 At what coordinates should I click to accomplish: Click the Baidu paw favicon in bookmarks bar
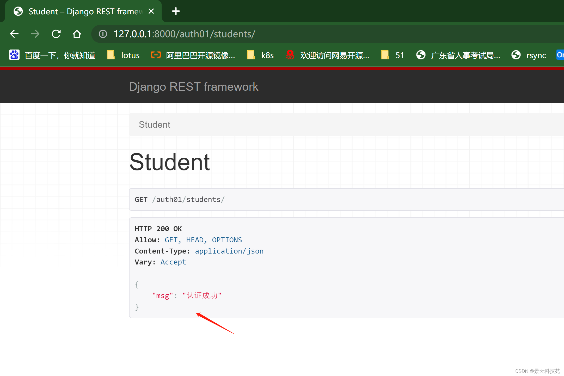14,55
